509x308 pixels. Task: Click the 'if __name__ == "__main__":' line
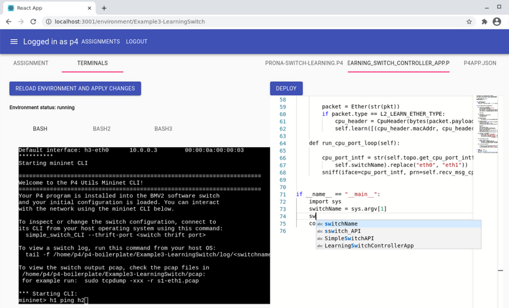[x=338, y=194]
